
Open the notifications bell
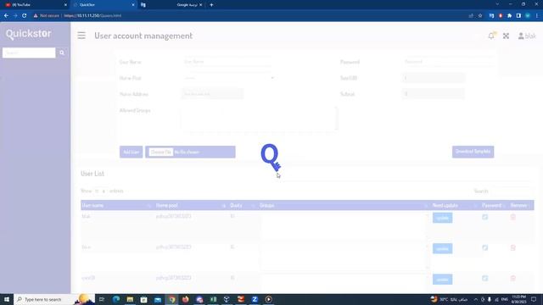coord(491,36)
